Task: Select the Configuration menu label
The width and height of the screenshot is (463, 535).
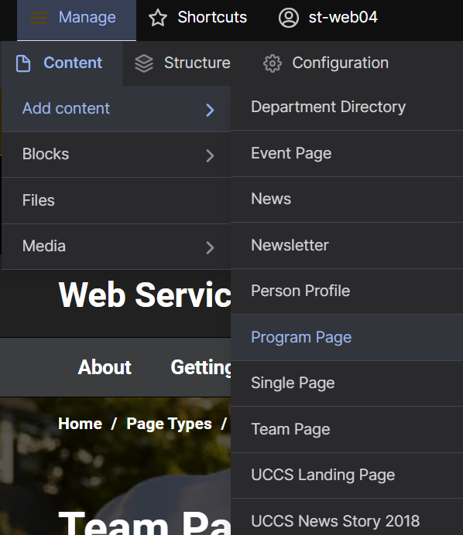Action: [341, 63]
